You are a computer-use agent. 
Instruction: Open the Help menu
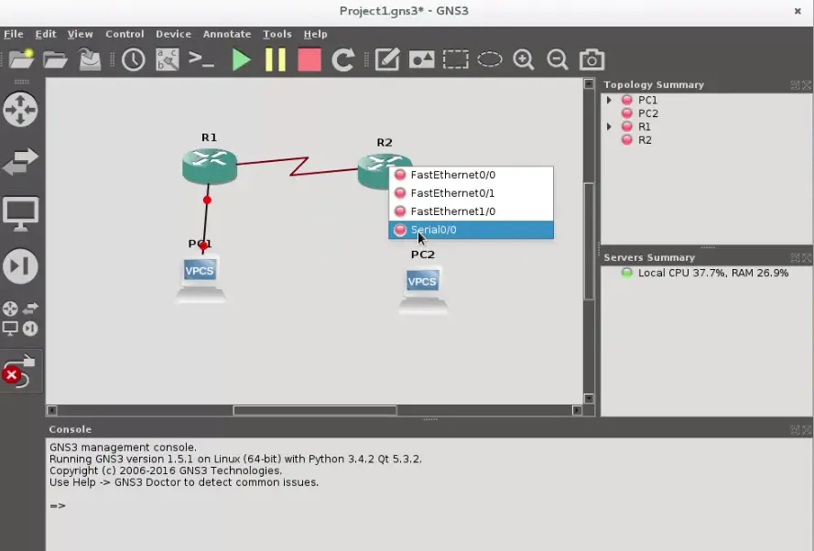point(315,34)
